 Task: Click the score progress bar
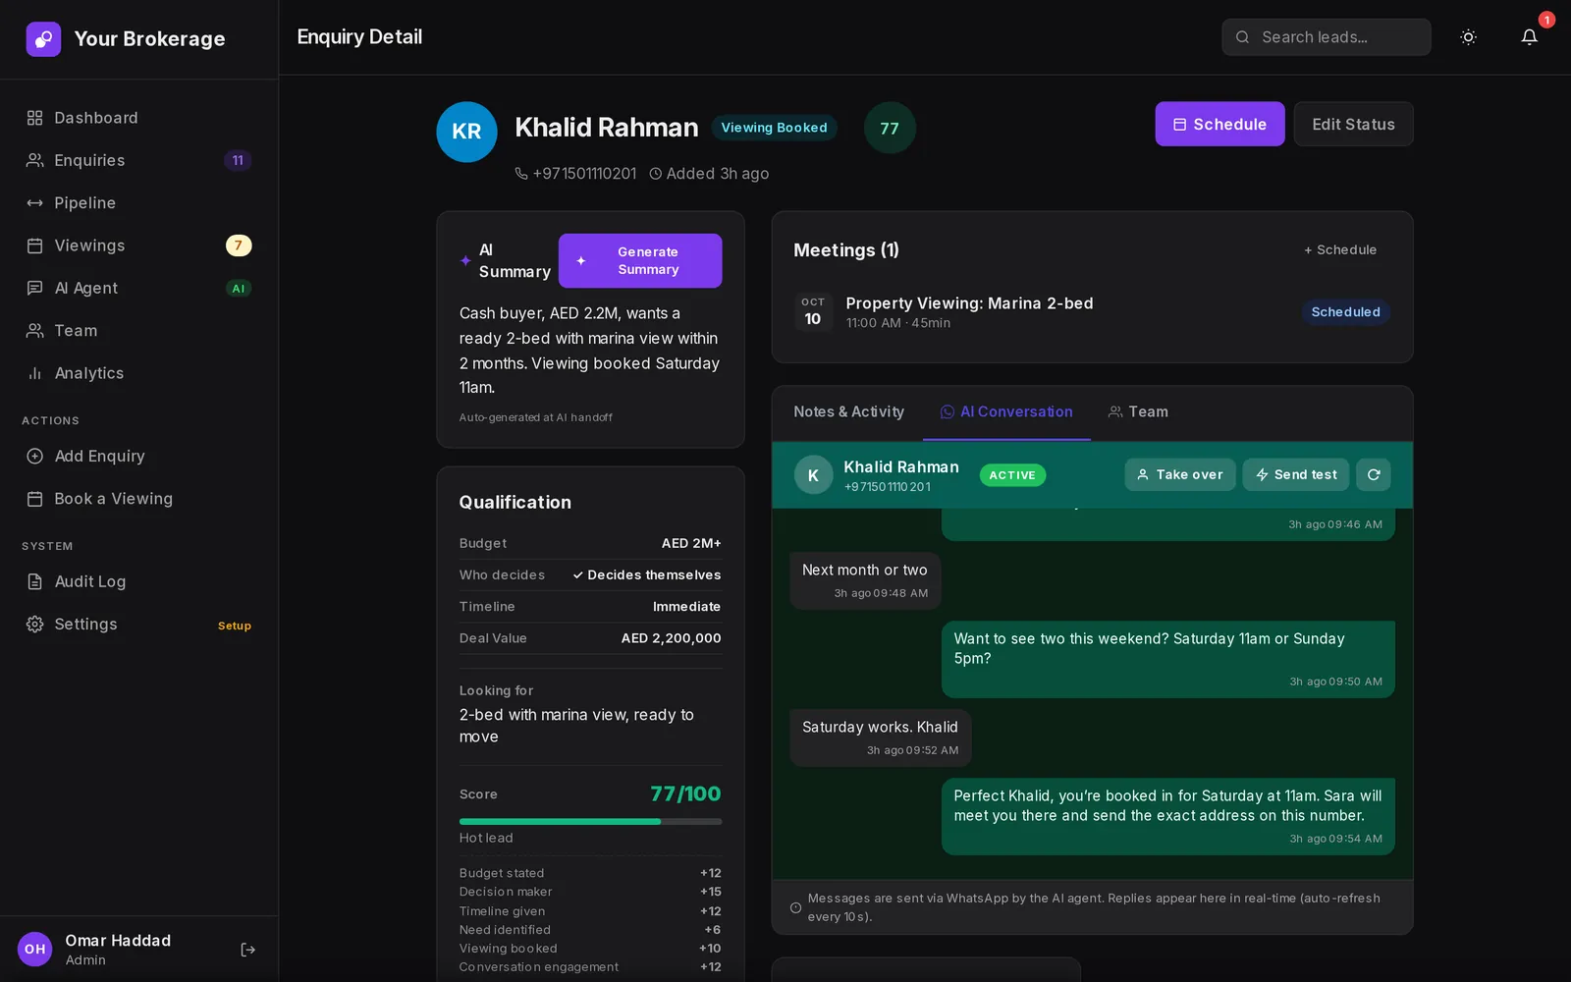[x=590, y=822]
